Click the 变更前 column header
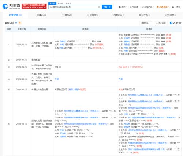 (x=85, y=29)
